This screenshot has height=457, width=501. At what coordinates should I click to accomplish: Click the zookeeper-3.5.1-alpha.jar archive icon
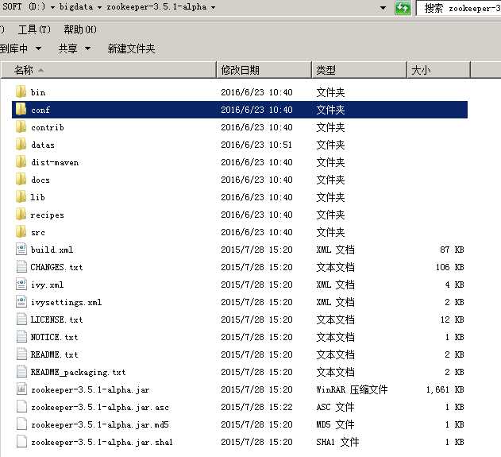click(x=21, y=389)
